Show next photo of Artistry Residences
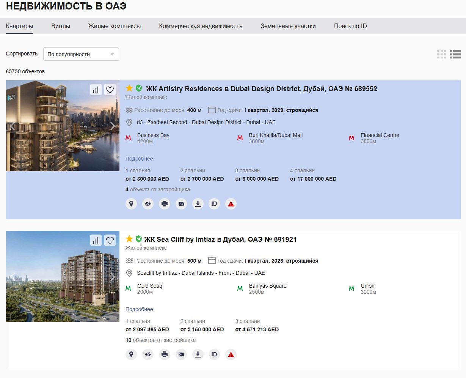 [x=113, y=126]
